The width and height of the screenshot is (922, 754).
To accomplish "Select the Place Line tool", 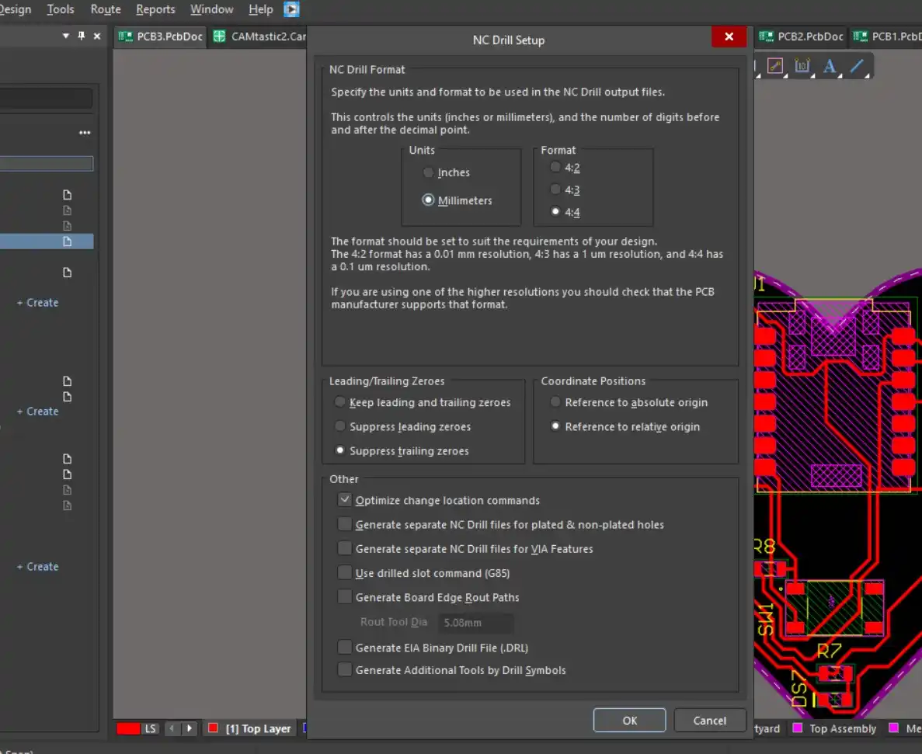I will pos(857,66).
